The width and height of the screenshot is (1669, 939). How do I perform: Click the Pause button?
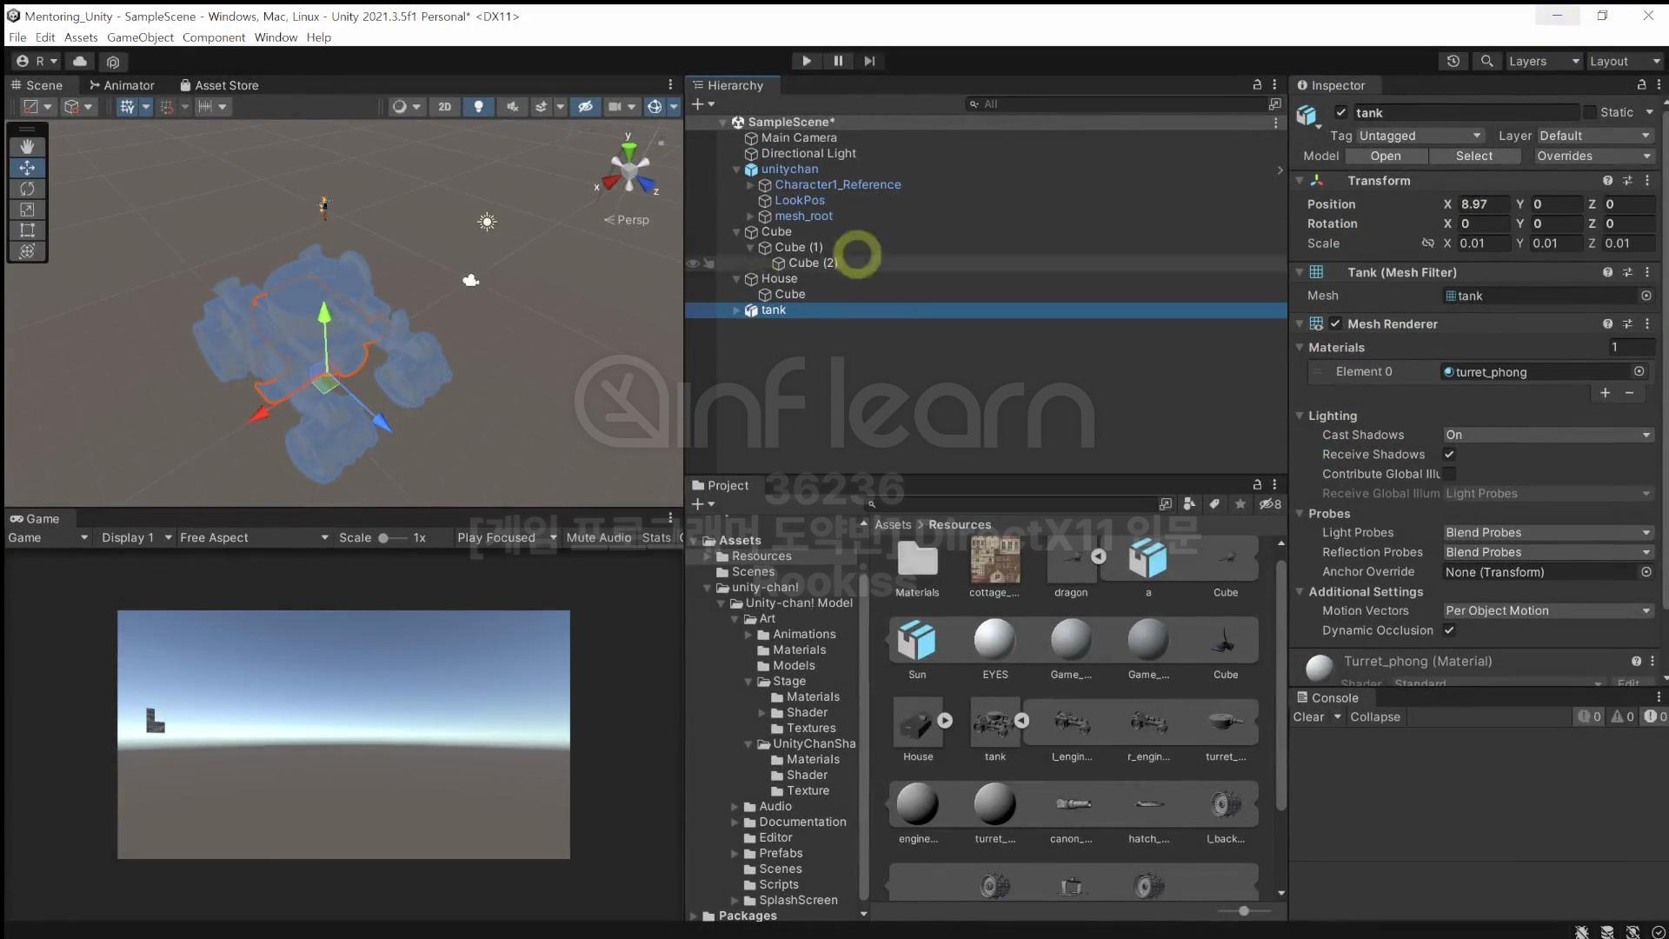(x=838, y=61)
